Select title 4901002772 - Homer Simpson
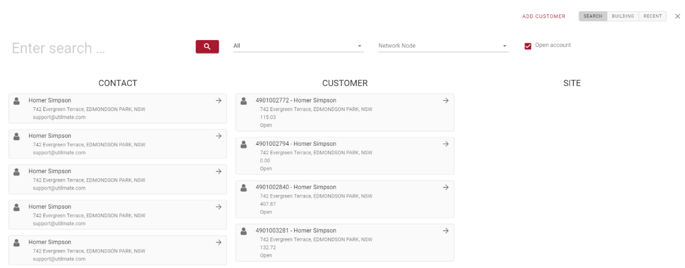This screenshot has height=268, width=685. coord(296,100)
